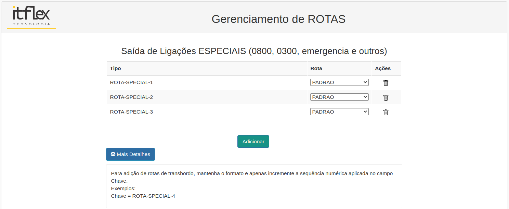Open the route combo box for ROTA-SPECIAL-3
The height and width of the screenshot is (209, 509).
tap(339, 112)
